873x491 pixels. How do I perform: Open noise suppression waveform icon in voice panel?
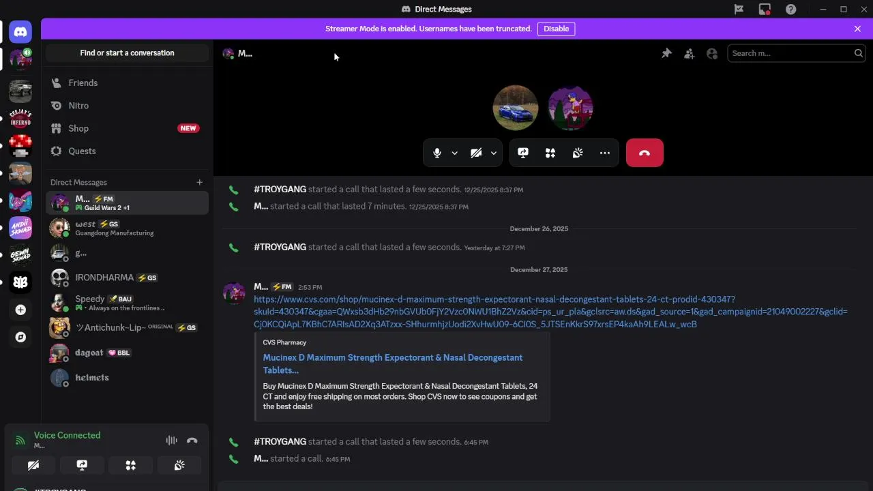point(172,441)
